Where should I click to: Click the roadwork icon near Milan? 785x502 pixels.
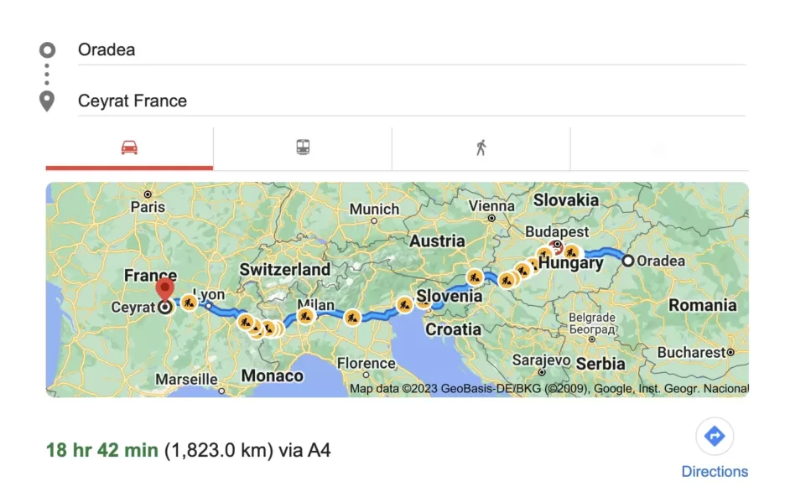point(305,316)
